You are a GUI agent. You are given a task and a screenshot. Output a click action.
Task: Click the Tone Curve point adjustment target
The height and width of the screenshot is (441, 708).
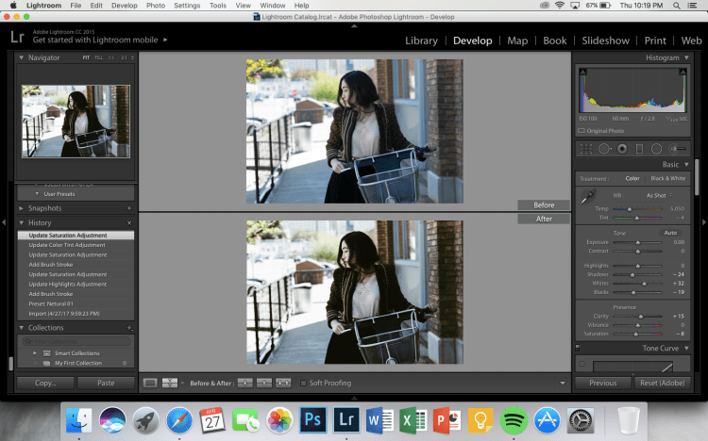pyautogui.click(x=582, y=364)
